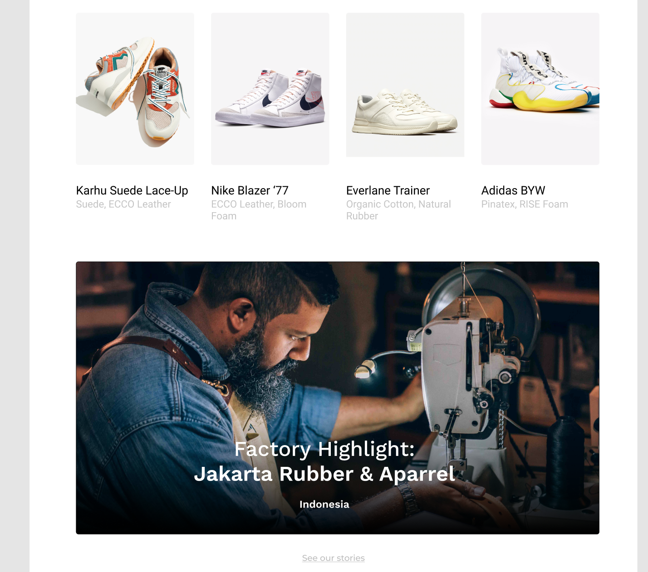Open the Adidas BYW shoe image
Image resolution: width=648 pixels, height=572 pixels.
pos(540,89)
